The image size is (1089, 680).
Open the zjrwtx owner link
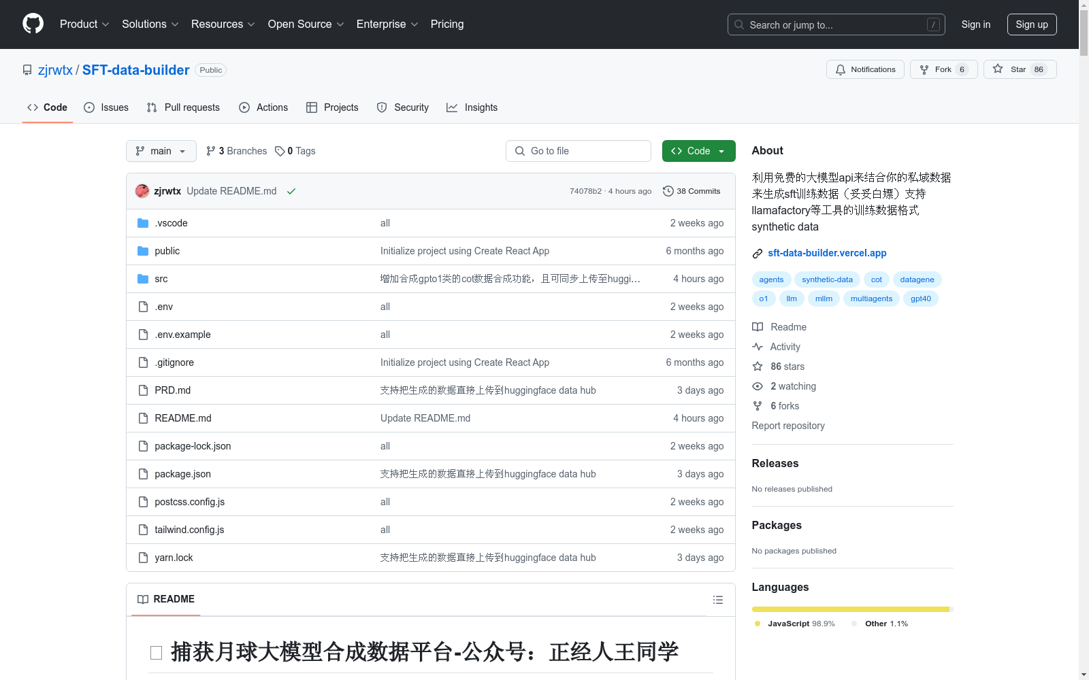point(55,70)
